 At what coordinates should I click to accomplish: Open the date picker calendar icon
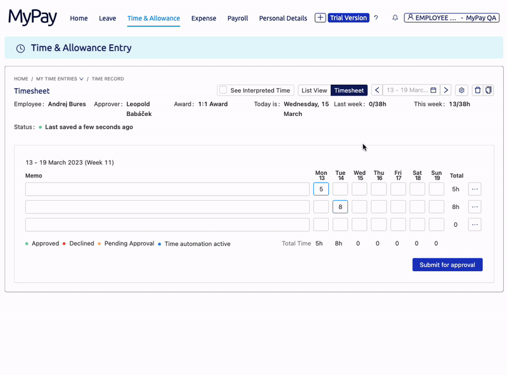tap(433, 90)
